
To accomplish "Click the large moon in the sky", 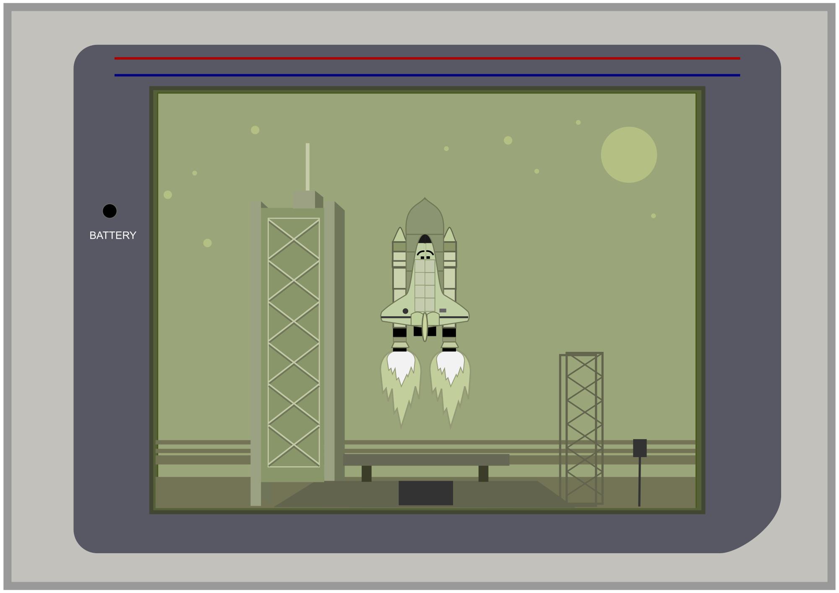I will pos(628,155).
